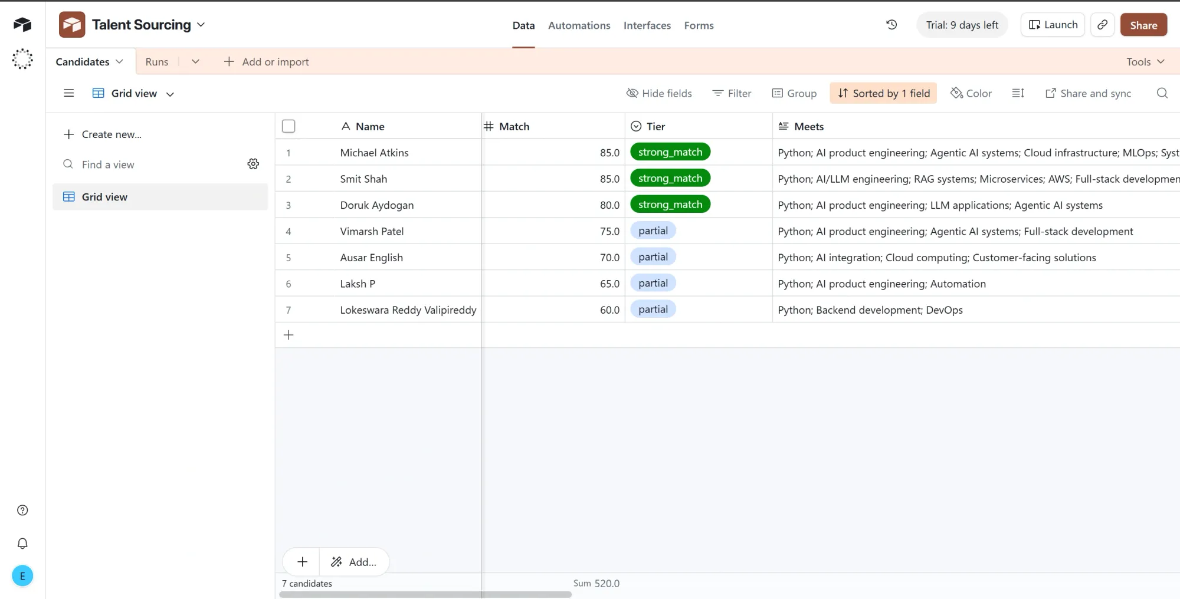Viewport: 1180px width, 599px height.
Task: Select Grid view in the sidebar
Action: click(x=160, y=196)
